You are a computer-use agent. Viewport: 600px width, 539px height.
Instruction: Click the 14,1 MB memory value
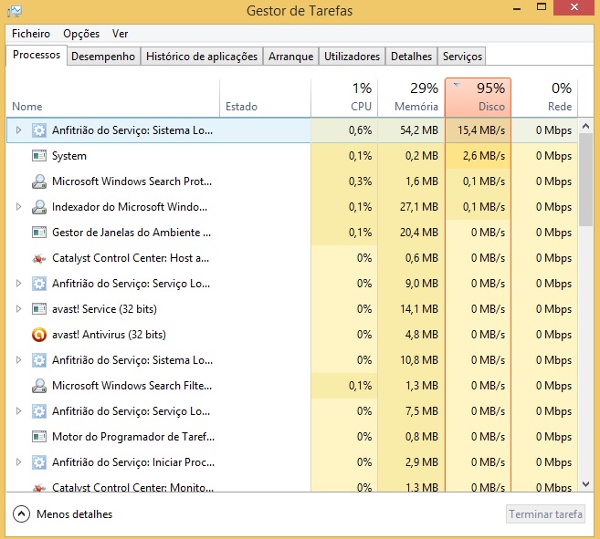click(419, 309)
